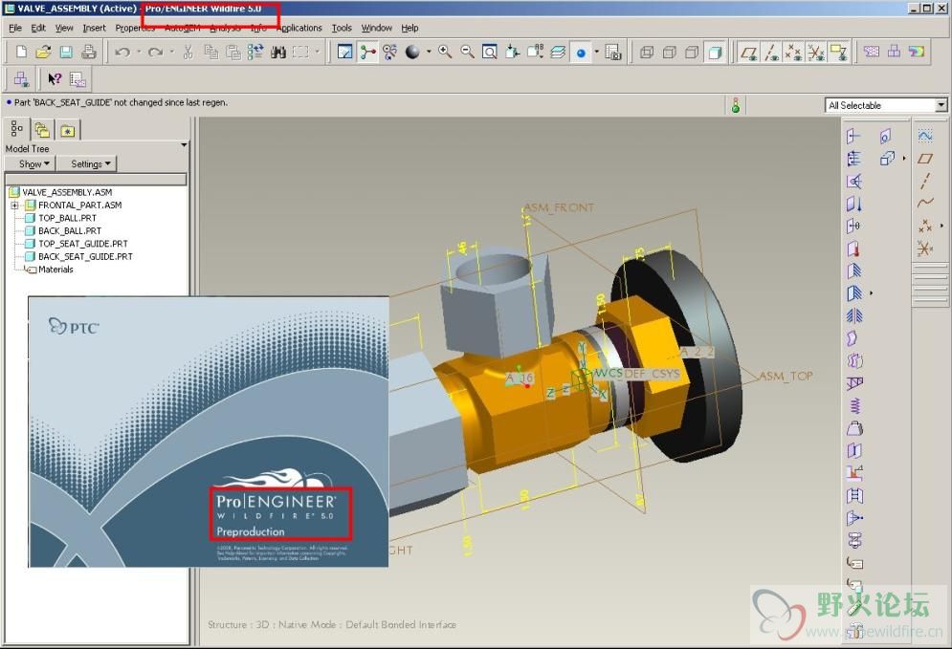The image size is (952, 649).
Task: Refit the model to the window
Action: 489,53
